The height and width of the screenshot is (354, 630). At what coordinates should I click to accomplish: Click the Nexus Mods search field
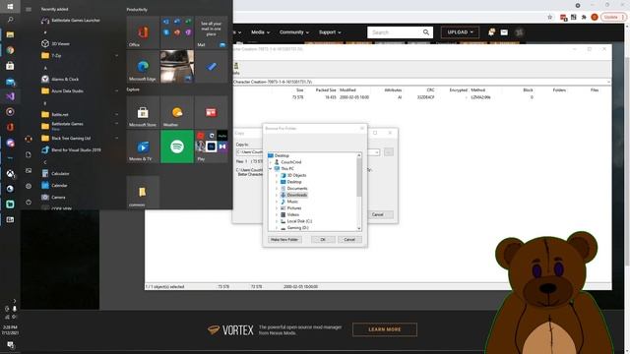[395, 32]
